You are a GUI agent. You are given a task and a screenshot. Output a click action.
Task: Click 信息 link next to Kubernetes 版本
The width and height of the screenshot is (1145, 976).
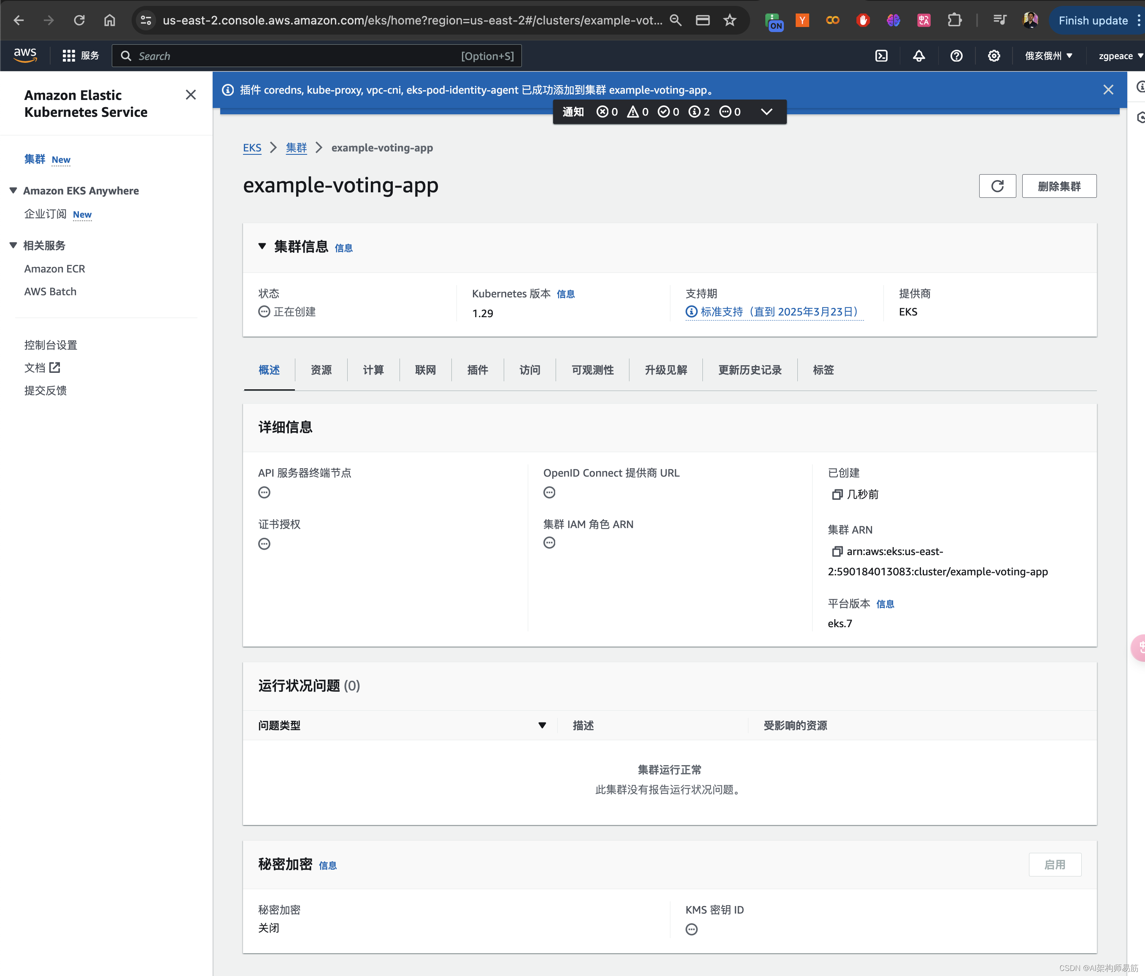pos(565,294)
